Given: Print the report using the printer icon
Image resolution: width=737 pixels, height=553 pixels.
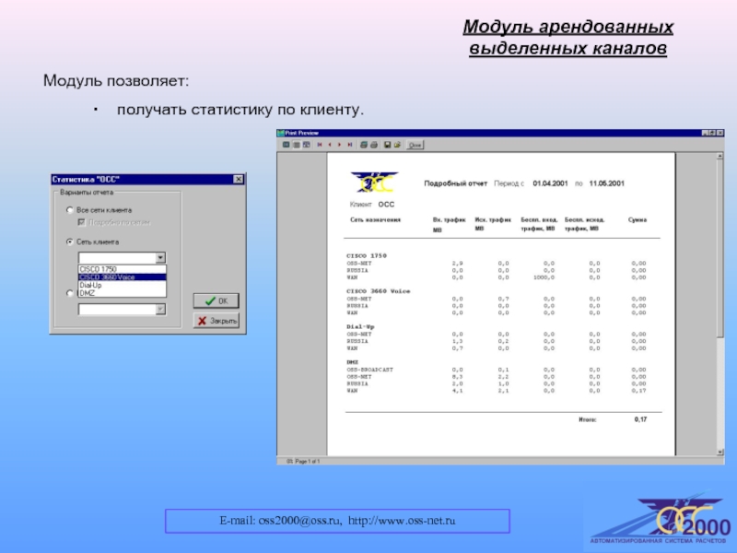Looking at the screenshot, I should click(374, 145).
